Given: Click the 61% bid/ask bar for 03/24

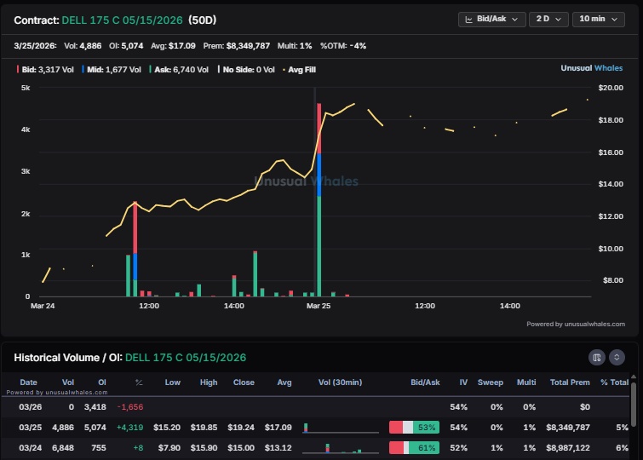Looking at the screenshot, I should tap(414, 448).
